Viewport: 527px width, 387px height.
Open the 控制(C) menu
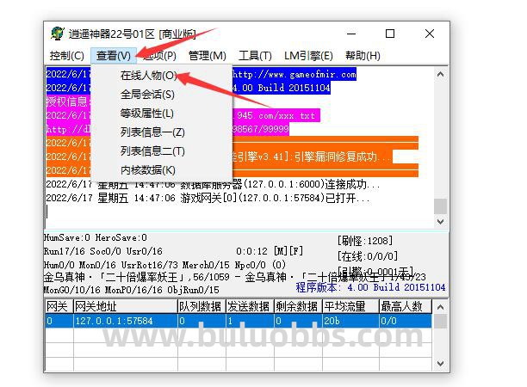click(66, 56)
